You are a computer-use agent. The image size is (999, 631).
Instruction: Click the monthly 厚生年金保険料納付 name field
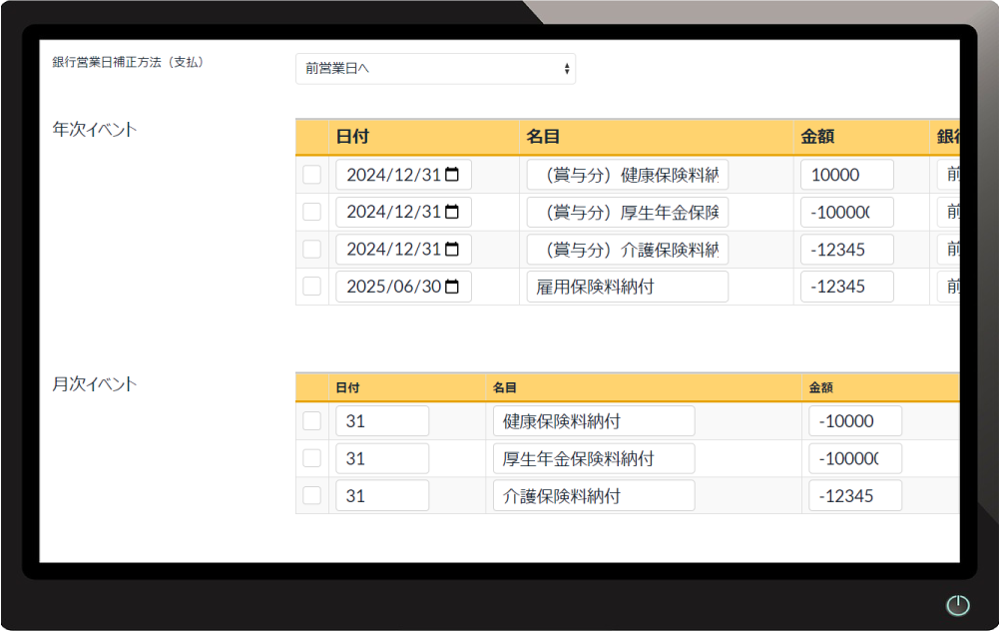593,458
